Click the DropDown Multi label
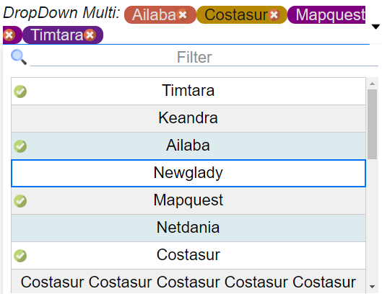Screen dimensions: 382x294 [x=61, y=13]
